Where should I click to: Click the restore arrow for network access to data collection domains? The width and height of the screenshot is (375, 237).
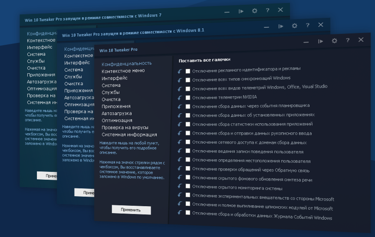[x=180, y=142]
